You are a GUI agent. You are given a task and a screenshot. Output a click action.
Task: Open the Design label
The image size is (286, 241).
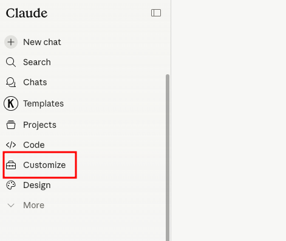37,186
